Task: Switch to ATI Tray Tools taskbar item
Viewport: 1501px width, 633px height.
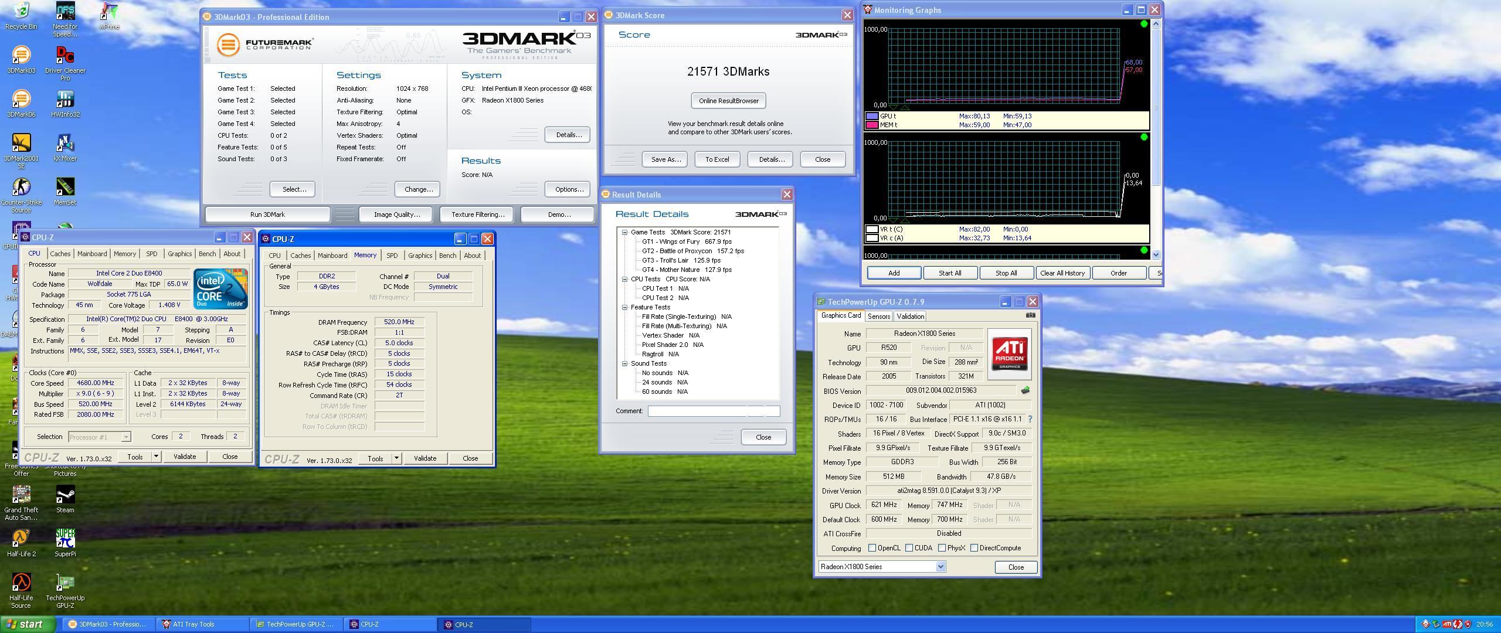Action: 202,625
